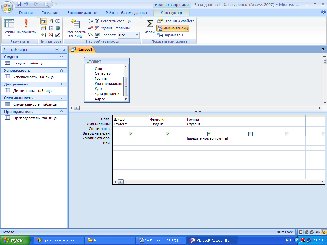Collapse the Студент group in navigation pane
The image size is (327, 245).
tap(62, 57)
